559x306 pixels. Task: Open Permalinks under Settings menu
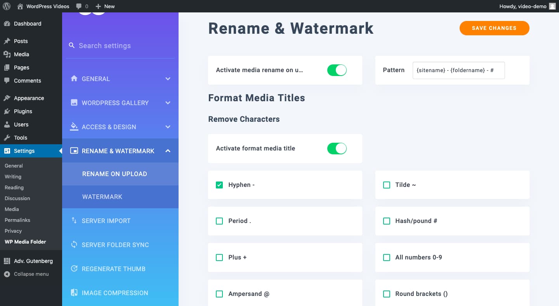(x=17, y=220)
